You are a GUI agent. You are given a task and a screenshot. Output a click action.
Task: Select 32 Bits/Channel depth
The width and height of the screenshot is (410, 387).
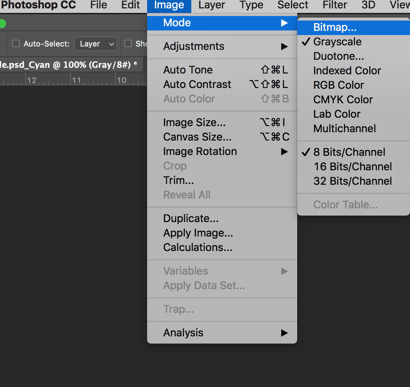click(x=354, y=181)
